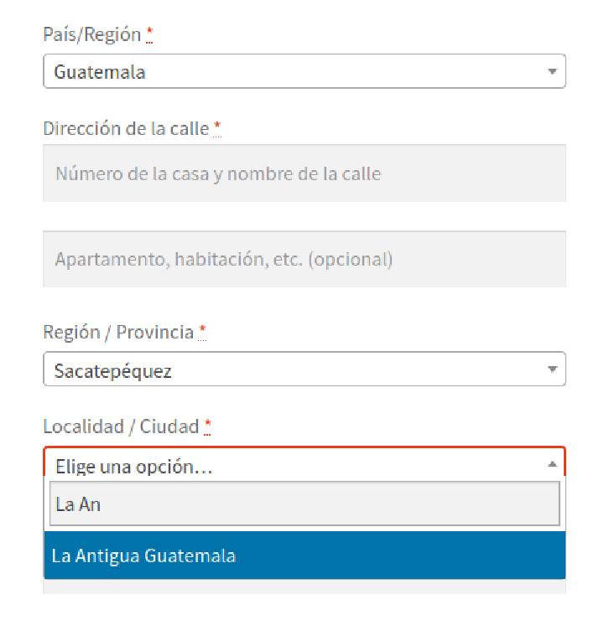Click the search box containing 'La An'
This screenshot has height=620, width=604.
pos(305,504)
